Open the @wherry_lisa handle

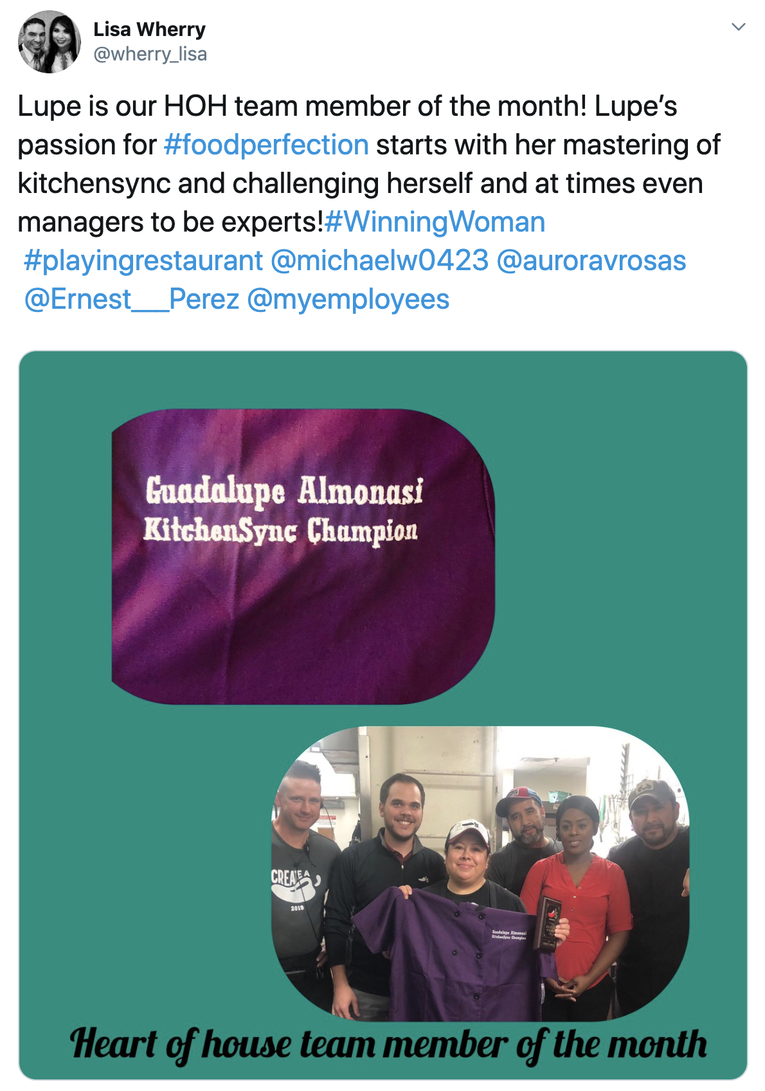150,54
